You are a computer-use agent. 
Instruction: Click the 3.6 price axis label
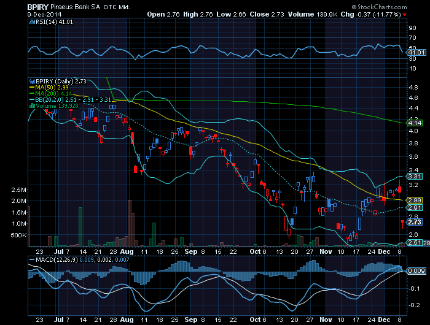[413, 157]
